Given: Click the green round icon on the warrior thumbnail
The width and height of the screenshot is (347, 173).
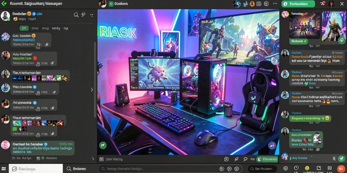Looking at the screenshot, I should (x=342, y=40).
